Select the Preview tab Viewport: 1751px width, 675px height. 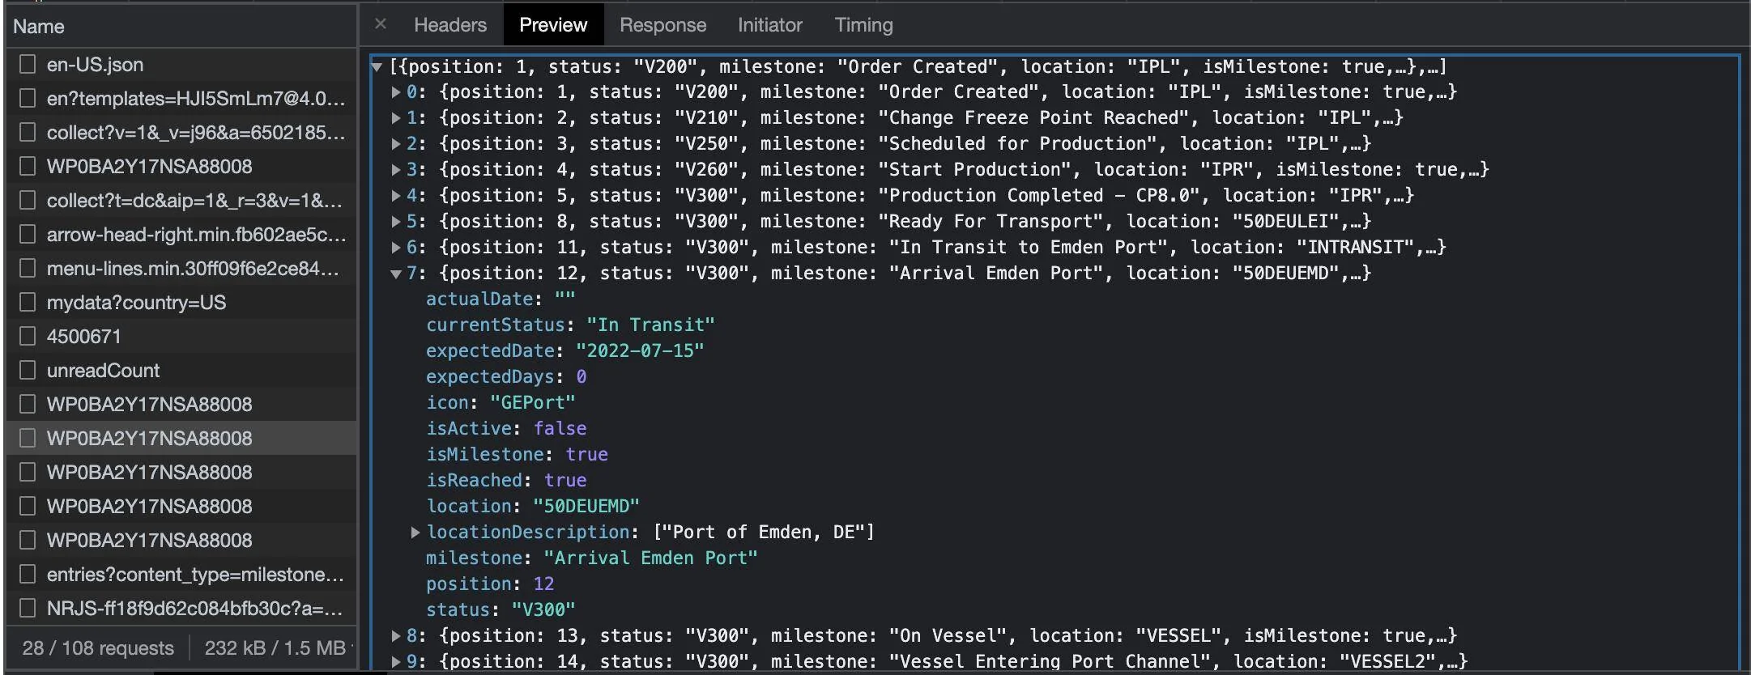(x=553, y=25)
